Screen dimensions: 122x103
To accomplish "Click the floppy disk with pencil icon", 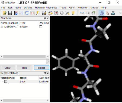I will click(x=44, y=13).
